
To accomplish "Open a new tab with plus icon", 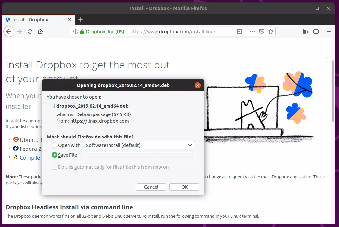I will click(81, 20).
